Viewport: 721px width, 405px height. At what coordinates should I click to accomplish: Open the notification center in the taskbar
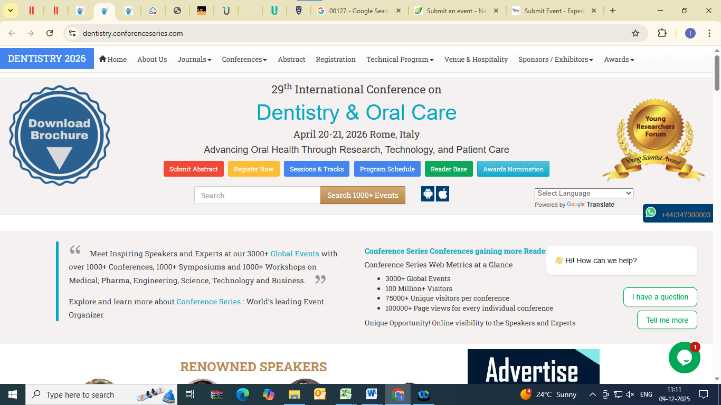tap(703, 394)
